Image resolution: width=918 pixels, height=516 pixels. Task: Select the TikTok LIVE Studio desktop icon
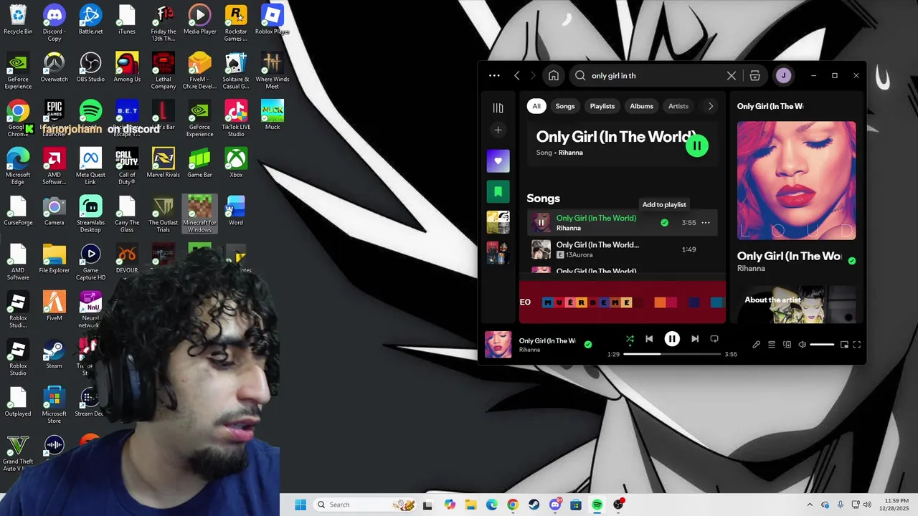tap(236, 119)
